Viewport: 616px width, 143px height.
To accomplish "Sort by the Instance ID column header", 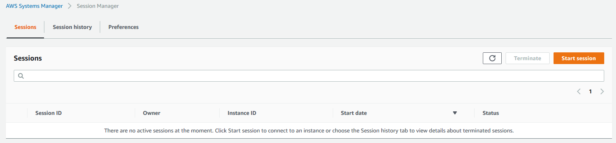I will [242, 113].
